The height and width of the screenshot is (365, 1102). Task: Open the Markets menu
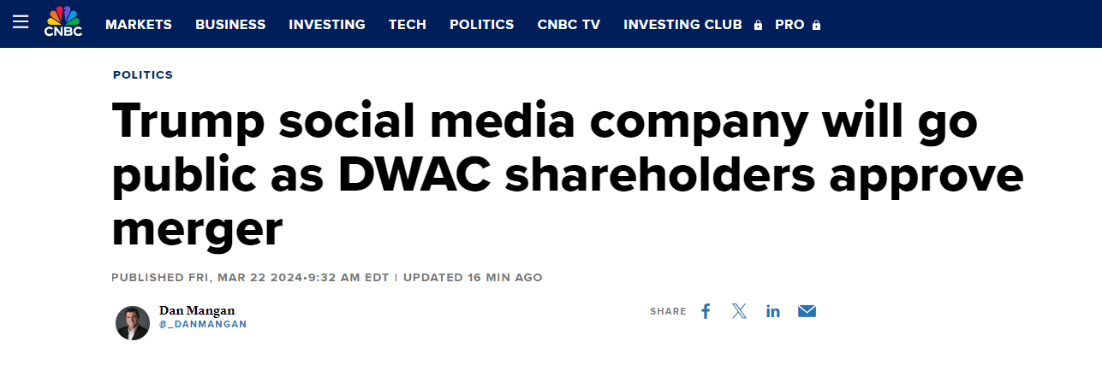139,25
